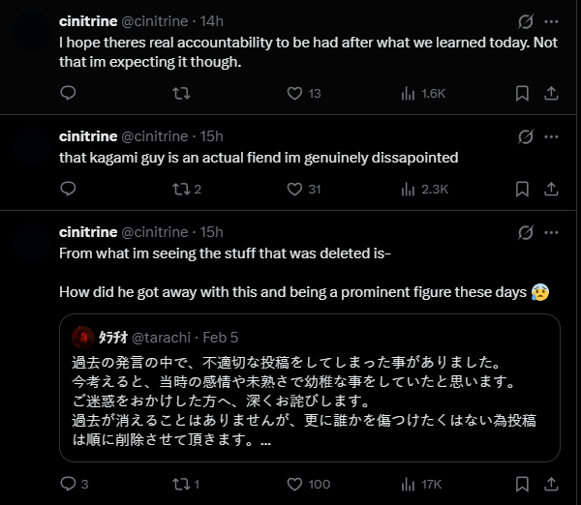This screenshot has height=505, width=581.
Task: Reply to the kagami guy tweet
Action: (68, 189)
